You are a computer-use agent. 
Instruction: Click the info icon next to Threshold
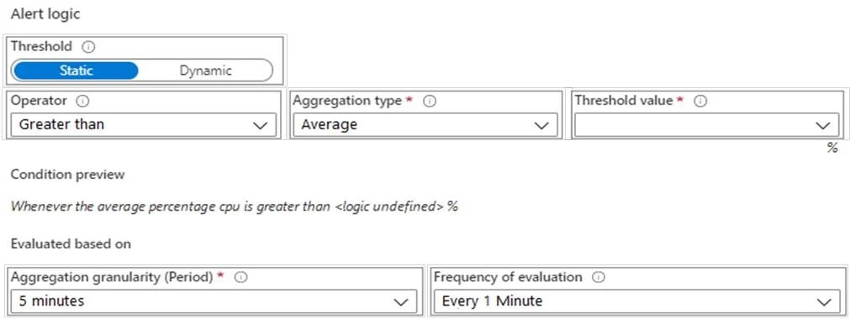90,47
